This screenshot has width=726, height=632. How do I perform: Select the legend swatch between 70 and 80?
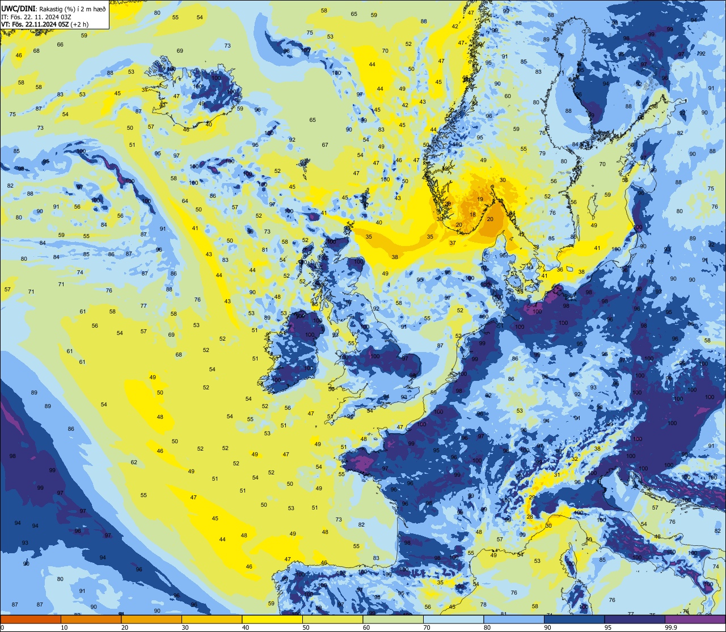click(x=453, y=620)
